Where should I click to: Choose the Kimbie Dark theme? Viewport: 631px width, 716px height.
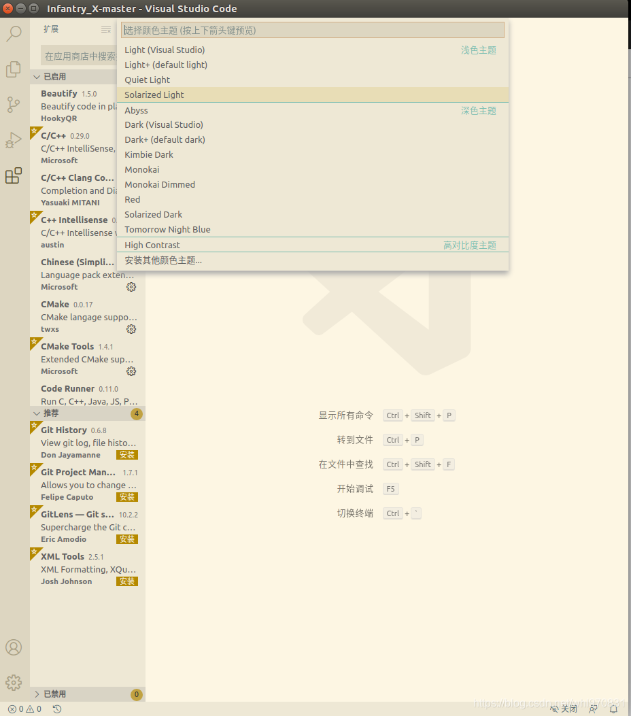(313, 155)
